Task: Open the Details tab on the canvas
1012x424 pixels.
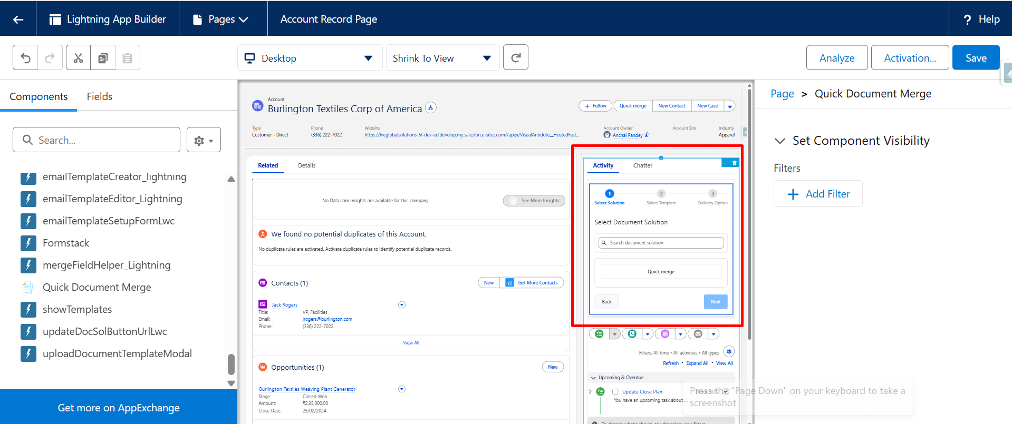Action: pyautogui.click(x=307, y=165)
